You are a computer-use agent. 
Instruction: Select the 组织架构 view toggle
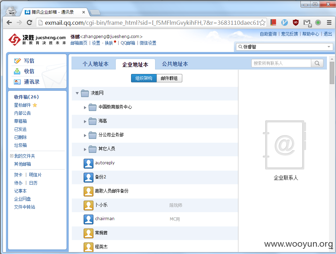144,78
